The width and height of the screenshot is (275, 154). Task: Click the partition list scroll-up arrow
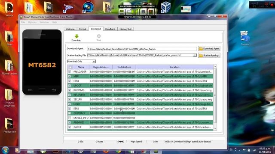click(x=215, y=67)
